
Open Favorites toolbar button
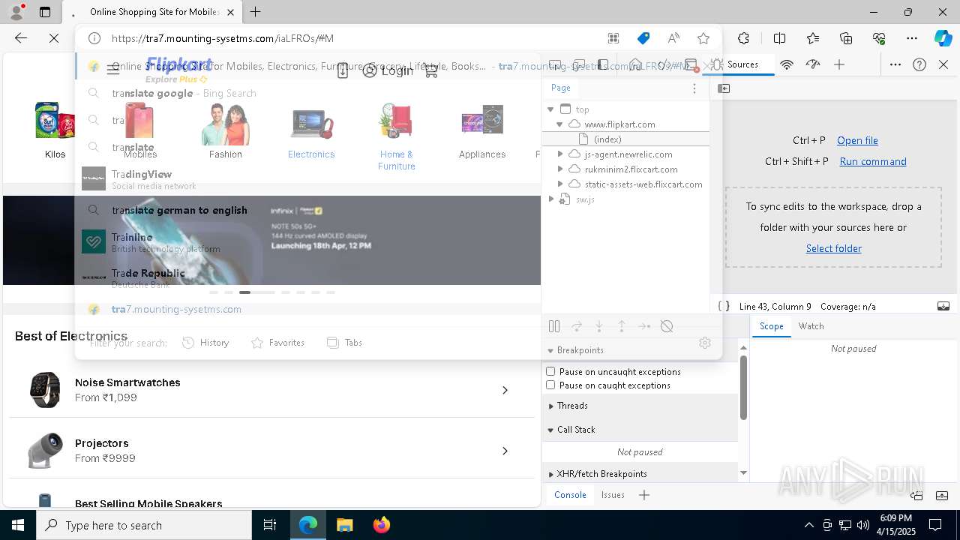tap(813, 38)
